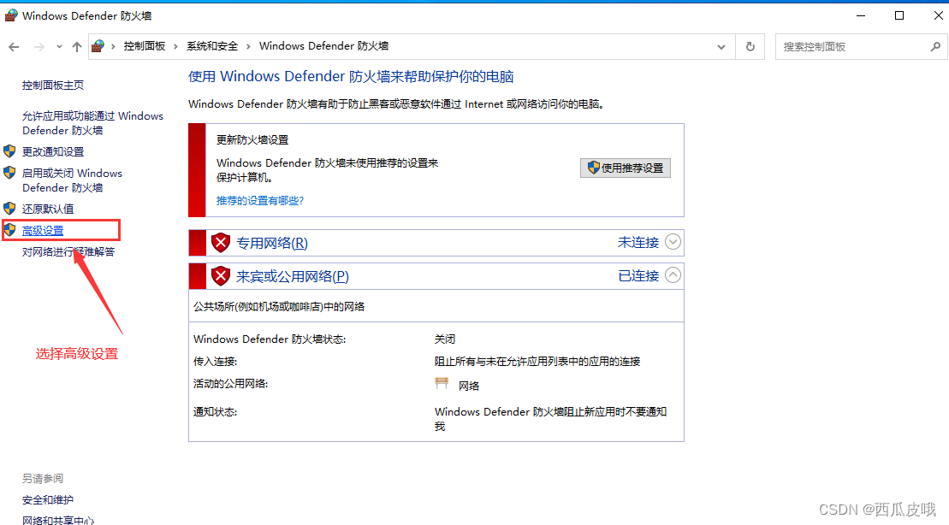Click the forward navigation arrow
The height and width of the screenshot is (525, 949).
[x=39, y=46]
